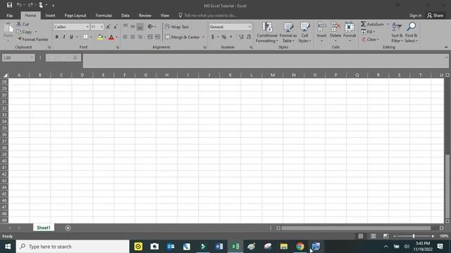Apply Accounting dollar format
This screenshot has height=253, width=451.
213,37
